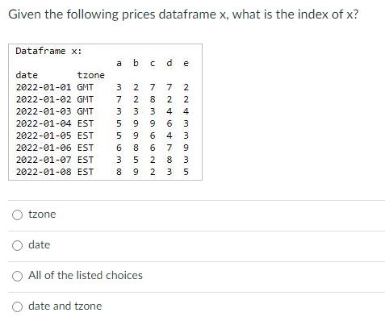385x321 pixels.
Task: Click the 'All of the listed choices' label
Action: tap(86, 275)
